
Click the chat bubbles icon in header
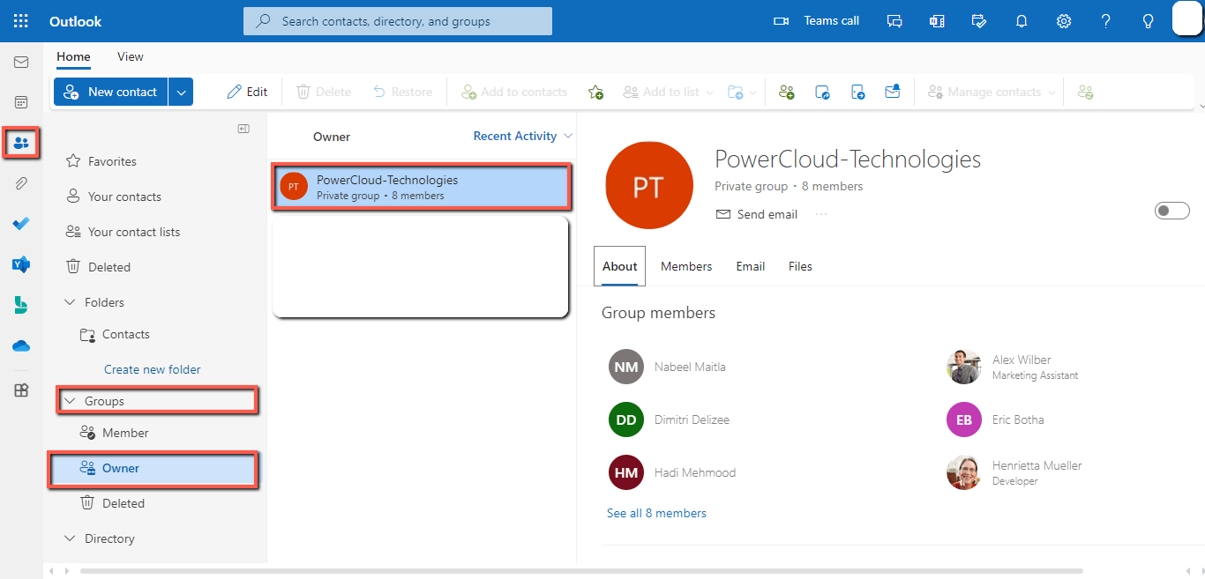(x=894, y=21)
